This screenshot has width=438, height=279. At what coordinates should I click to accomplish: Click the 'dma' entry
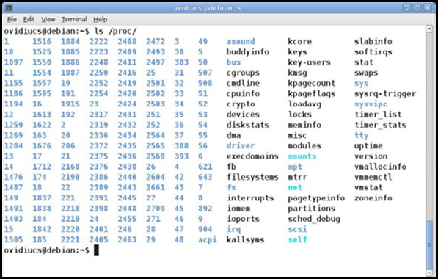pyautogui.click(x=233, y=136)
